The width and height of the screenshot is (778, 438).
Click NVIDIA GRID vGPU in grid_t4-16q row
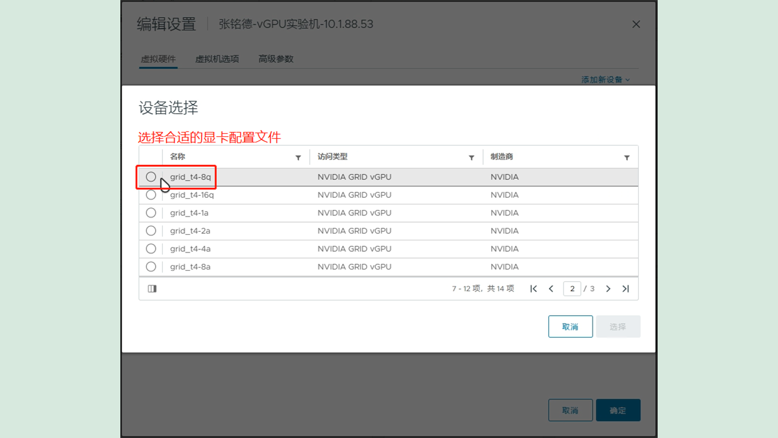tap(354, 195)
